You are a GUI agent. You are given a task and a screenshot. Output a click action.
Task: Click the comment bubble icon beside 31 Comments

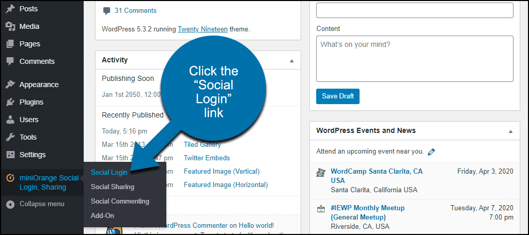[x=106, y=11]
